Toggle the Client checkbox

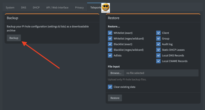pyautogui.click(x=158, y=33)
